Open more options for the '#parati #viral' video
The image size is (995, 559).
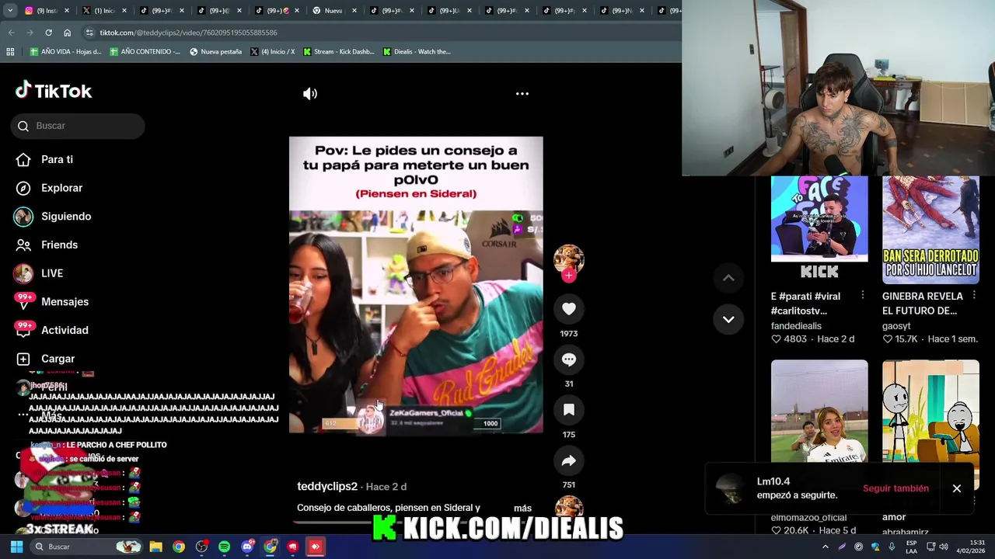coord(862,296)
